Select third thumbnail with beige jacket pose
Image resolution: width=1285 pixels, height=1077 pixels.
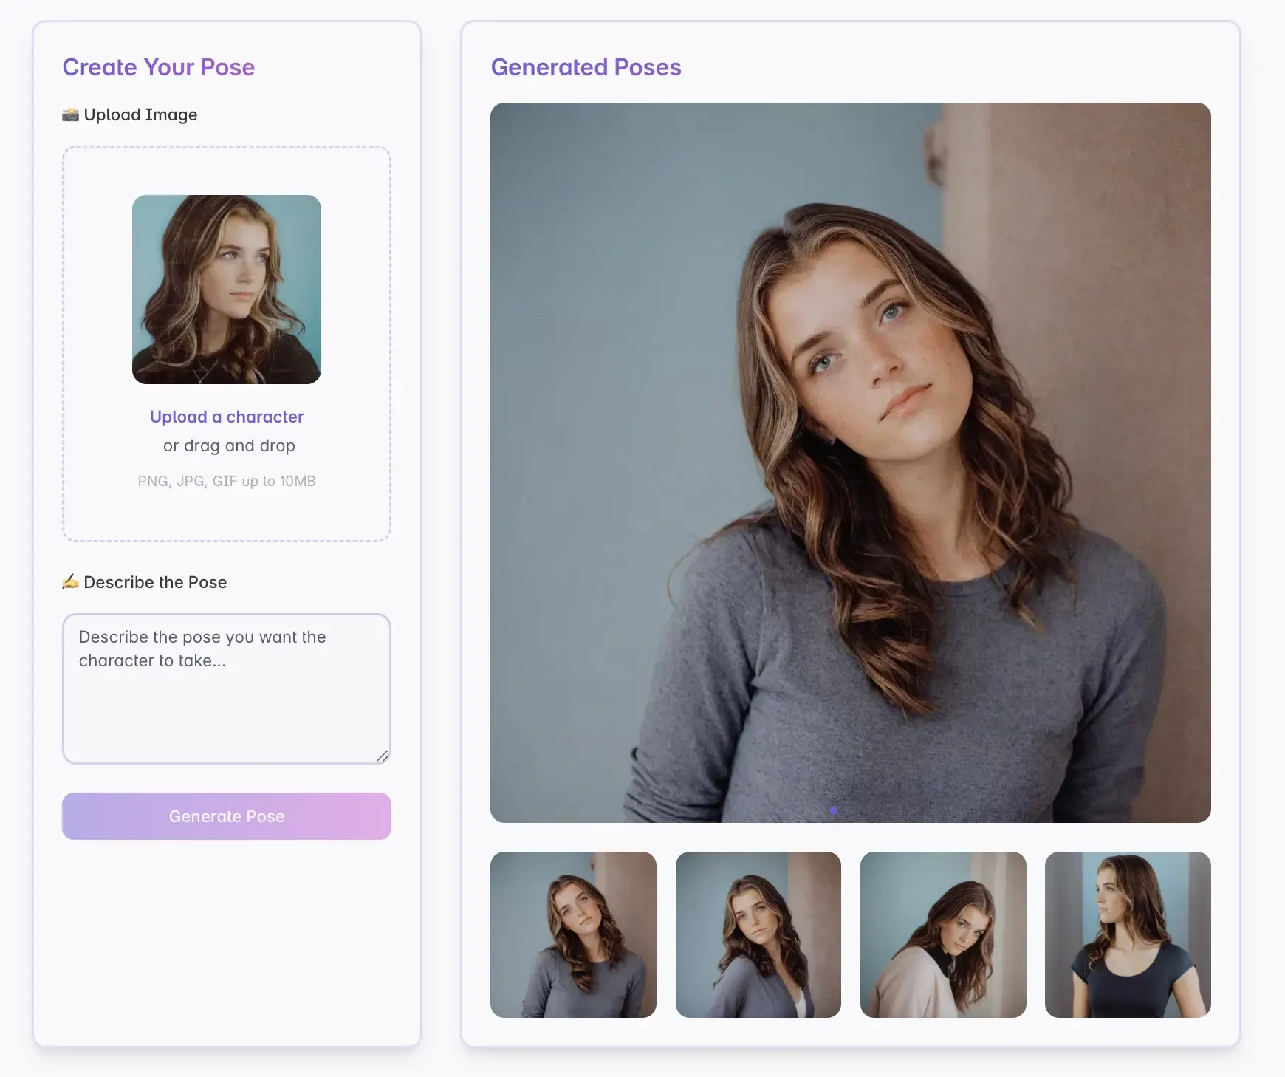(x=943, y=934)
